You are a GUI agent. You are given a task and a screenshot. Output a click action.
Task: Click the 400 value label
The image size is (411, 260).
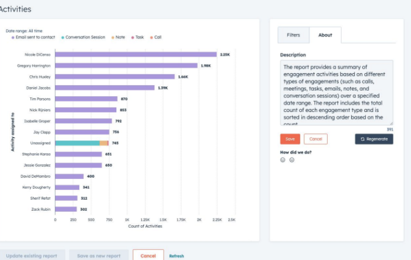coord(91,177)
